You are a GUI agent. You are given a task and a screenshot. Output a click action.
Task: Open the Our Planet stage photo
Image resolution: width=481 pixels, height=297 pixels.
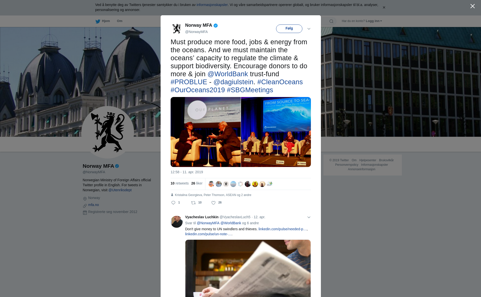[x=206, y=132]
